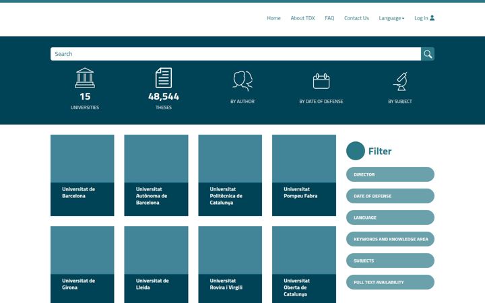Expand the Keywords and Knowledge Area filter
Viewport: 485px width, 303px height.
click(390, 239)
